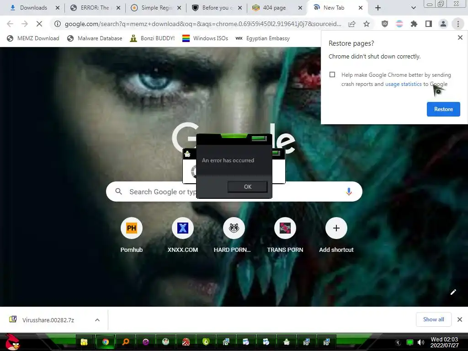Dismiss the Restore pages popup
The width and height of the screenshot is (468, 351).
(460, 37)
